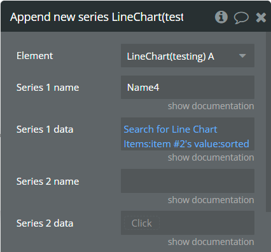The width and height of the screenshot is (271, 252).
Task: Click the panel's vertical scrollbar
Action: pos(268,122)
